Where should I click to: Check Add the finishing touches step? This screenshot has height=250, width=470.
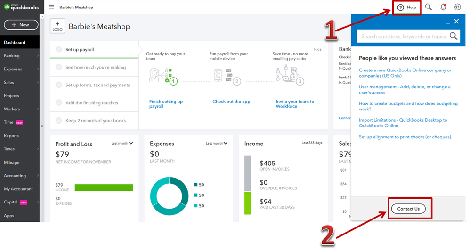point(59,102)
